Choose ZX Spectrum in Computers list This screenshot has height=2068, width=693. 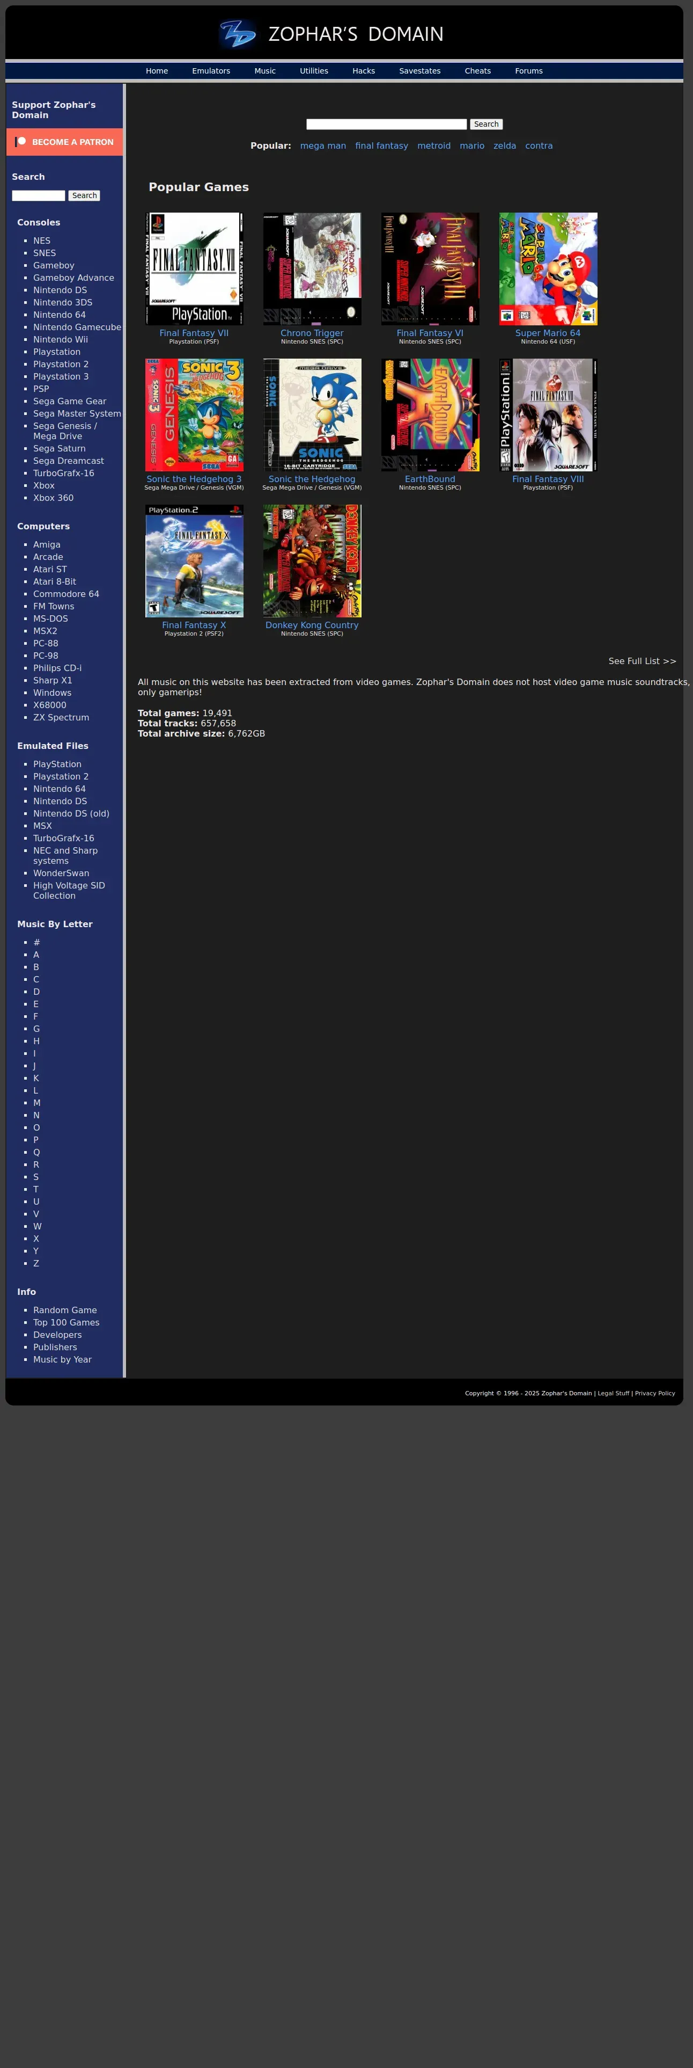tap(61, 718)
